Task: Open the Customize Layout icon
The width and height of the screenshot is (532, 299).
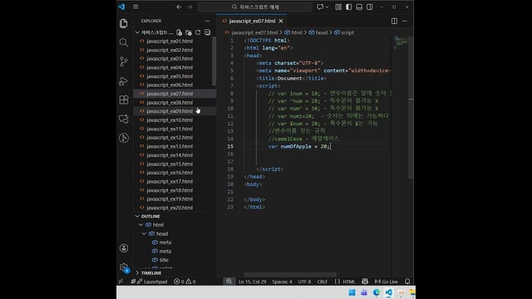Action: tap(338, 7)
